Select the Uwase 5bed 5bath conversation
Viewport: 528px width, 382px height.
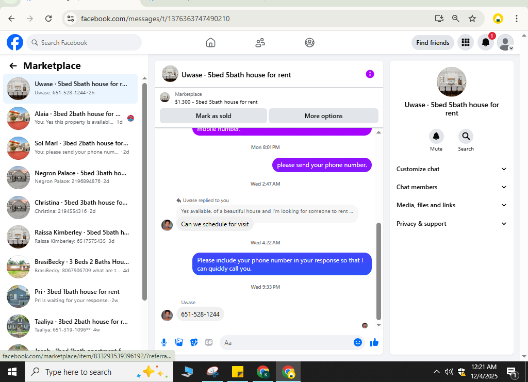(x=70, y=89)
